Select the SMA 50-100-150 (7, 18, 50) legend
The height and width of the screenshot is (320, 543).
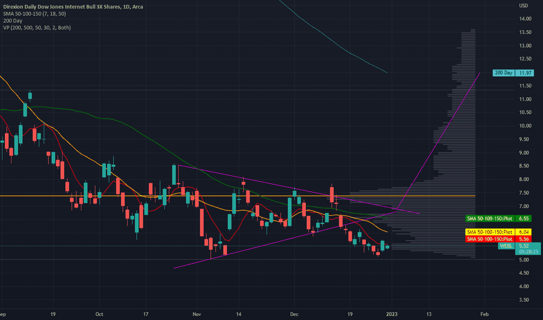[x=34, y=13]
